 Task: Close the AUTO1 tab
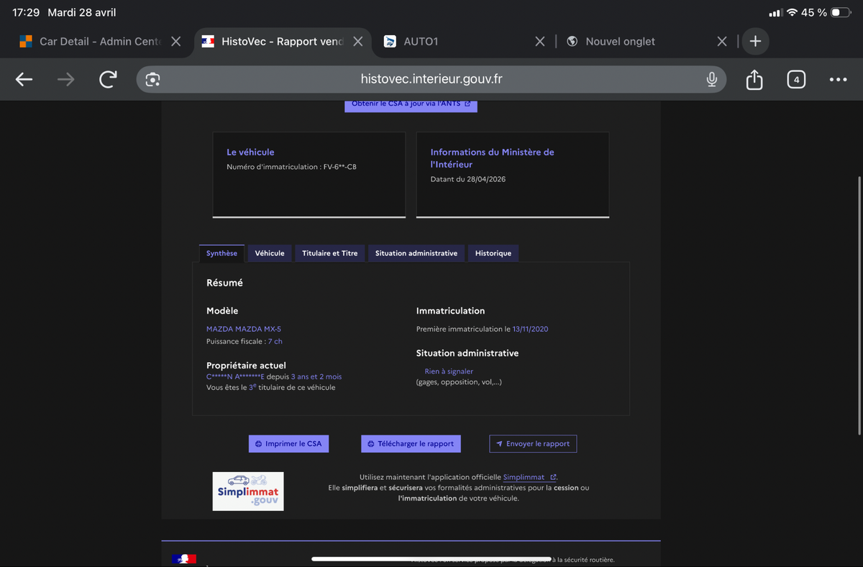tap(540, 42)
